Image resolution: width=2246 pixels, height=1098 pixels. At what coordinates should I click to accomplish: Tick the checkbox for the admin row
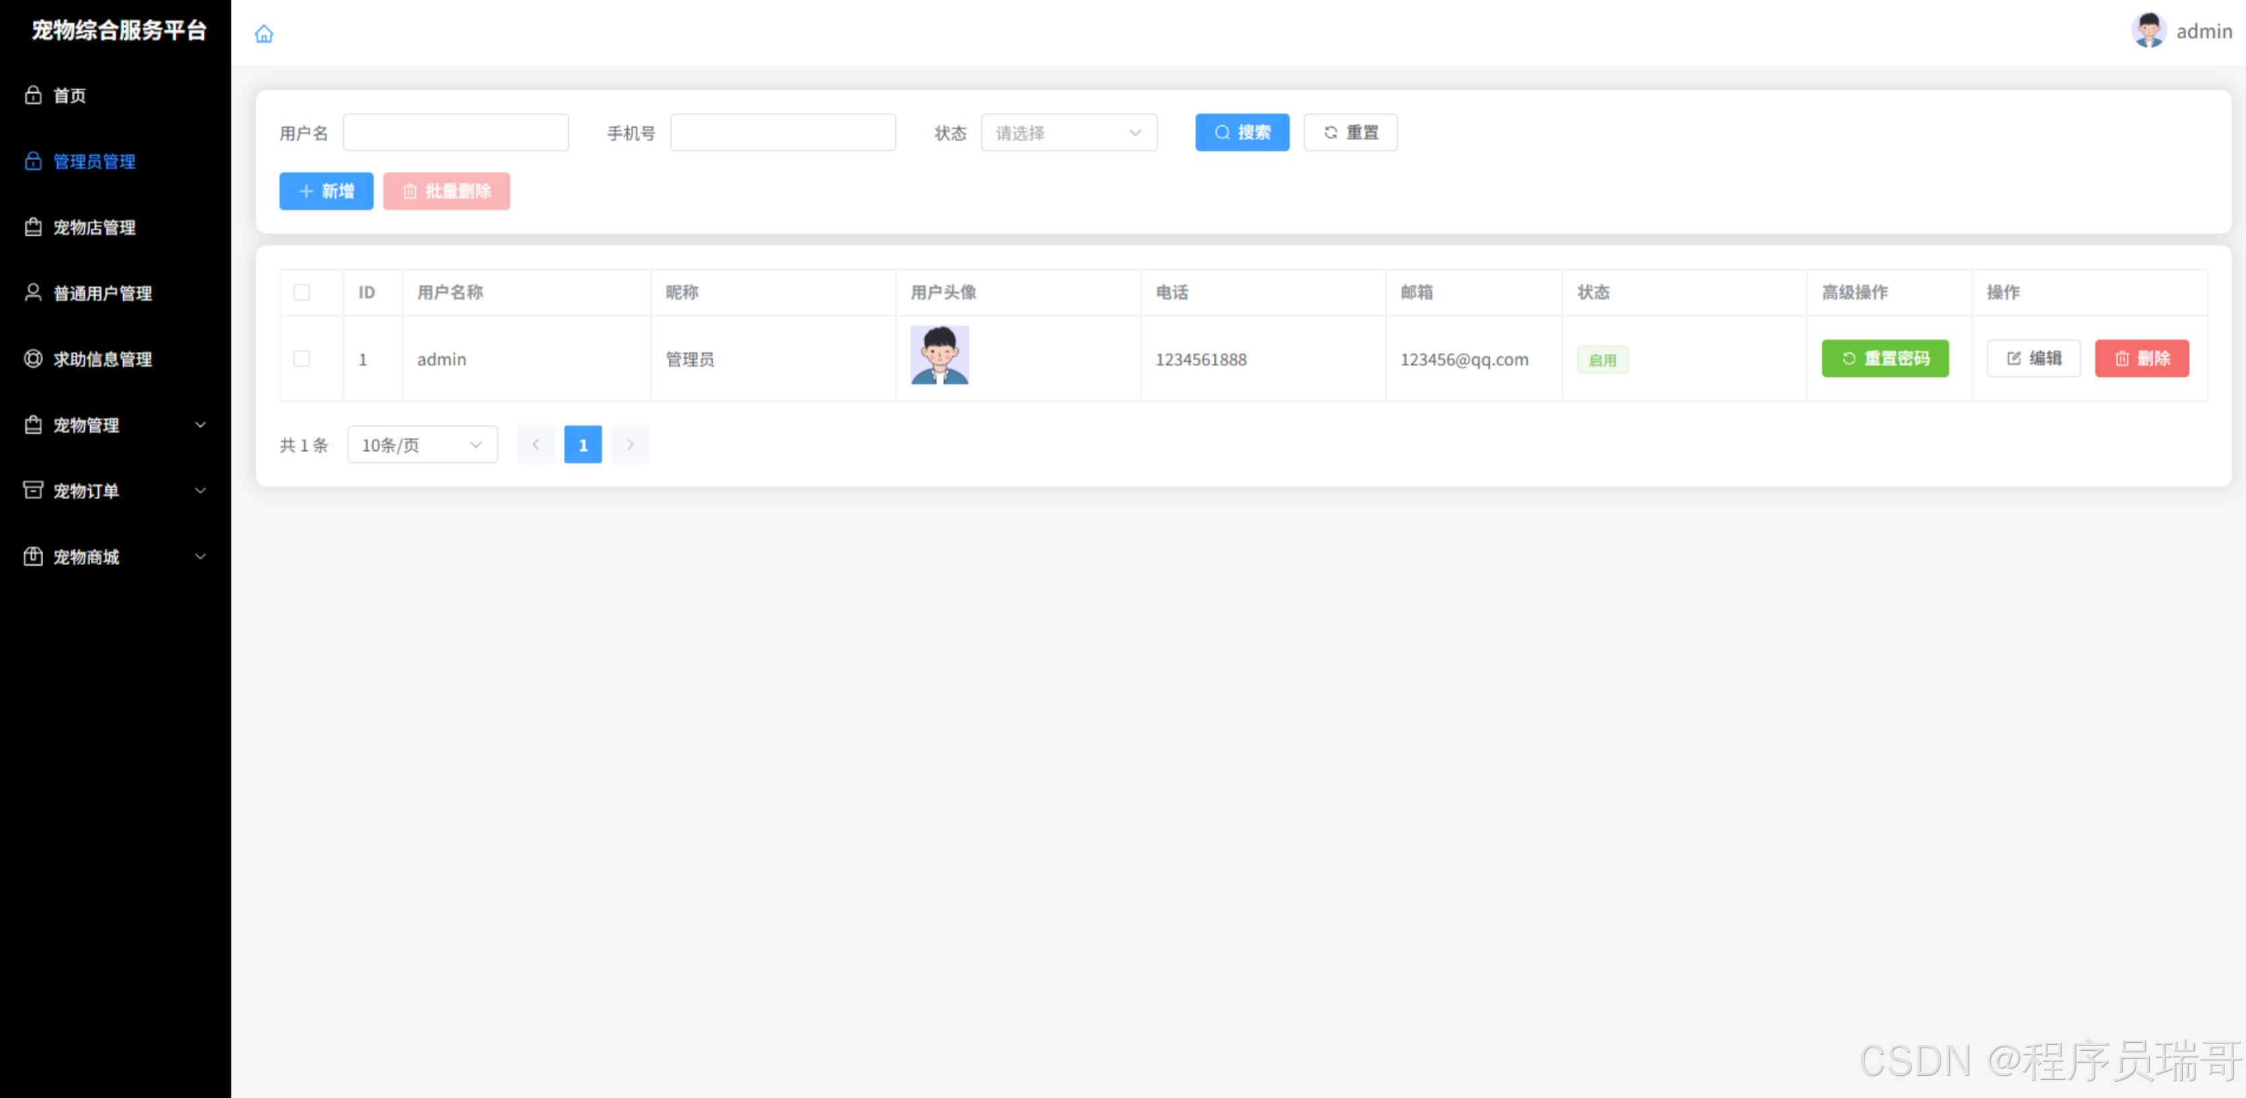point(301,359)
